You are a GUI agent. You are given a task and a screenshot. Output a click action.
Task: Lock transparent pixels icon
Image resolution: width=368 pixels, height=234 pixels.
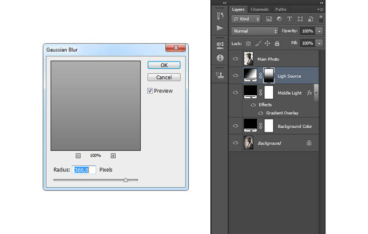248,44
